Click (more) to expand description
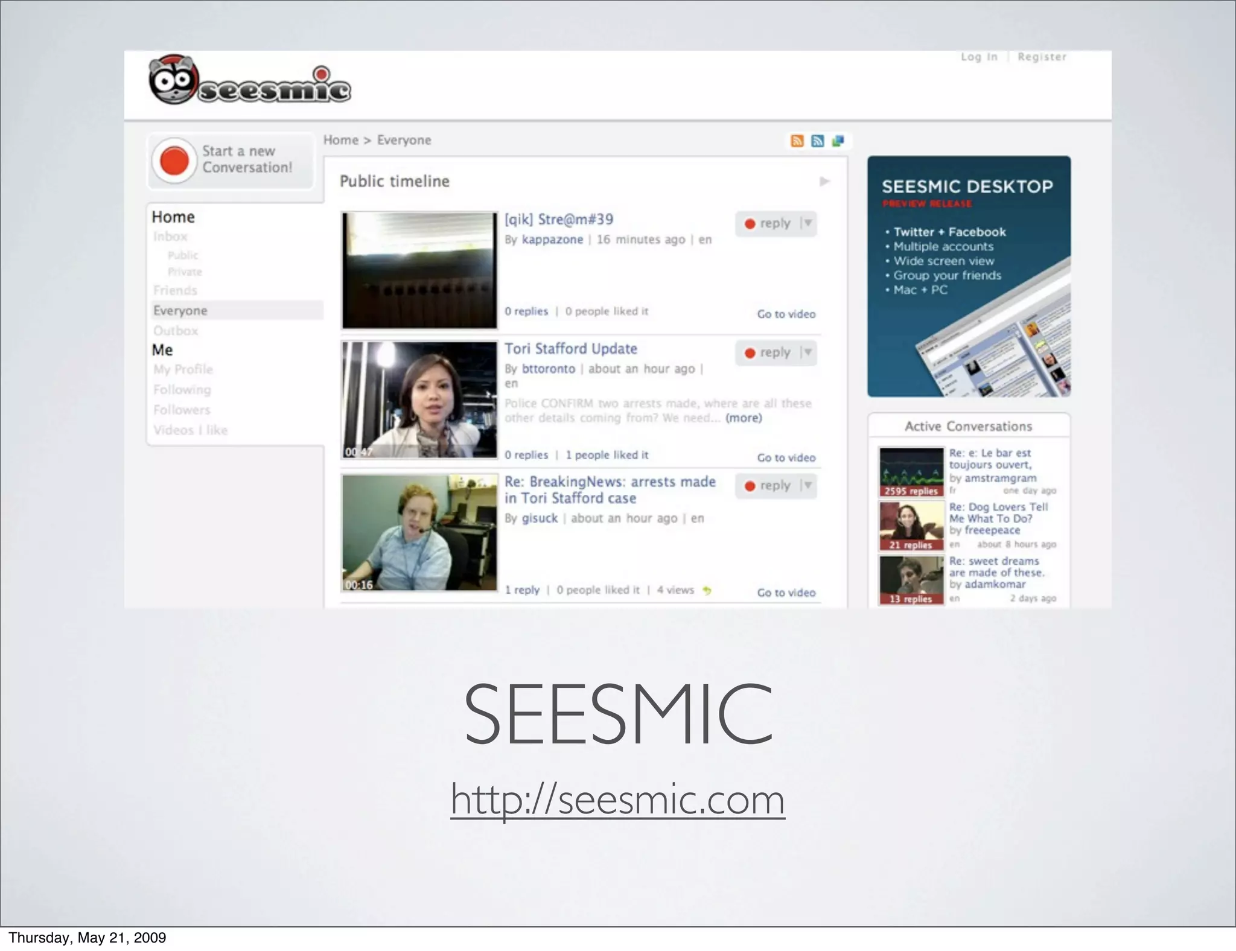The width and height of the screenshot is (1236, 951). coord(744,418)
